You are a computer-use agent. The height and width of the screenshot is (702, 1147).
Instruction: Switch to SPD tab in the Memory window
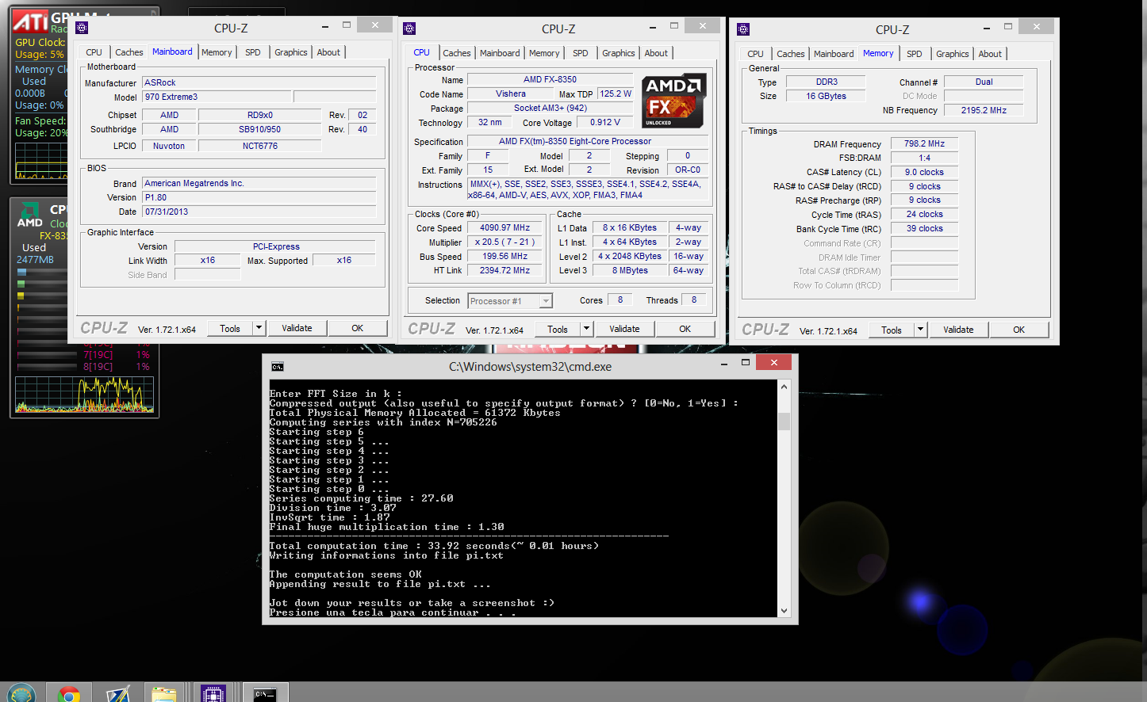click(915, 54)
